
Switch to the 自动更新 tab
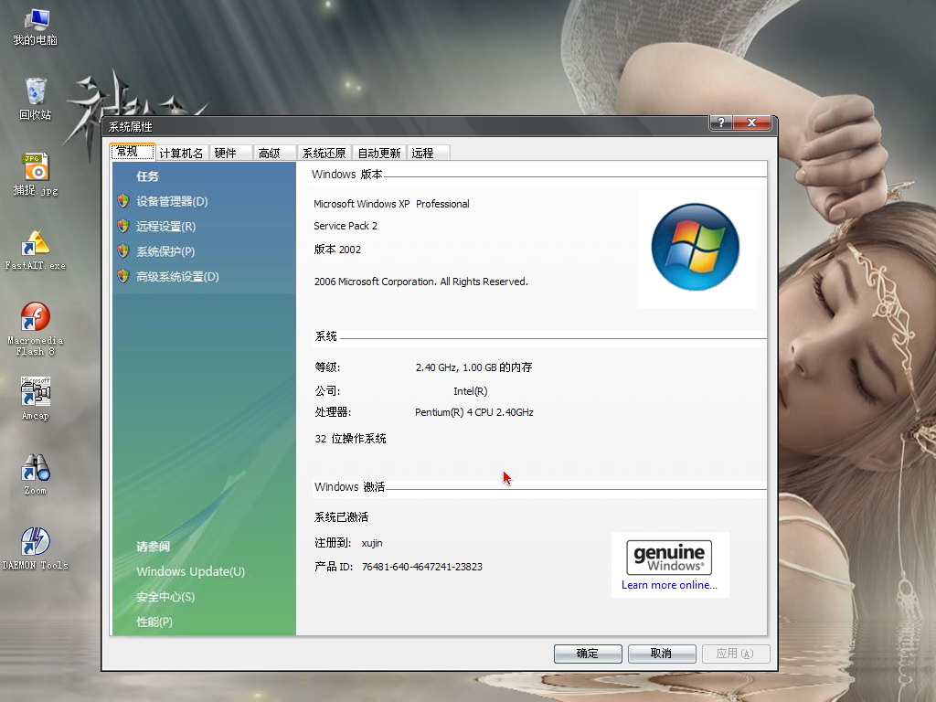(x=379, y=154)
